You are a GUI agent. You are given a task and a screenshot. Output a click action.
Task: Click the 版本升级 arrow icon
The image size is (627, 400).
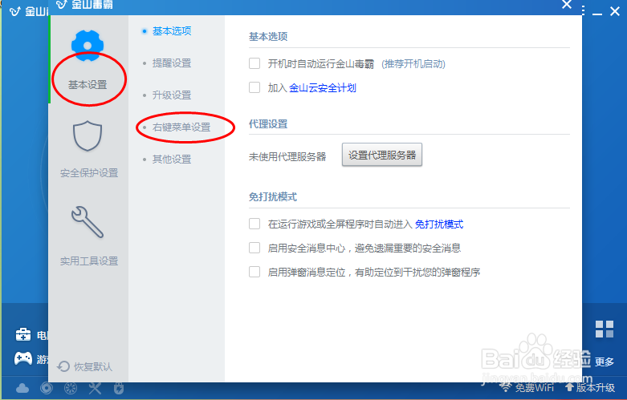[569, 387]
